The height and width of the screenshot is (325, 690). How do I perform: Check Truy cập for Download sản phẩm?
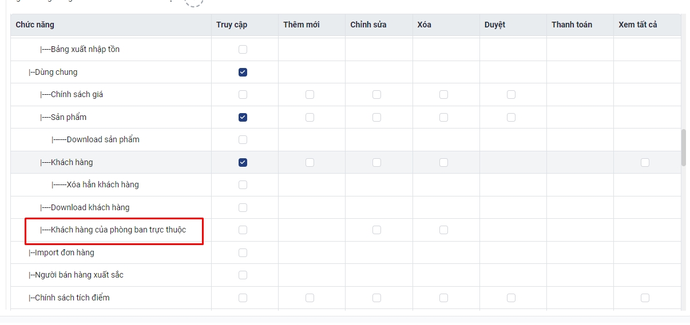(243, 139)
